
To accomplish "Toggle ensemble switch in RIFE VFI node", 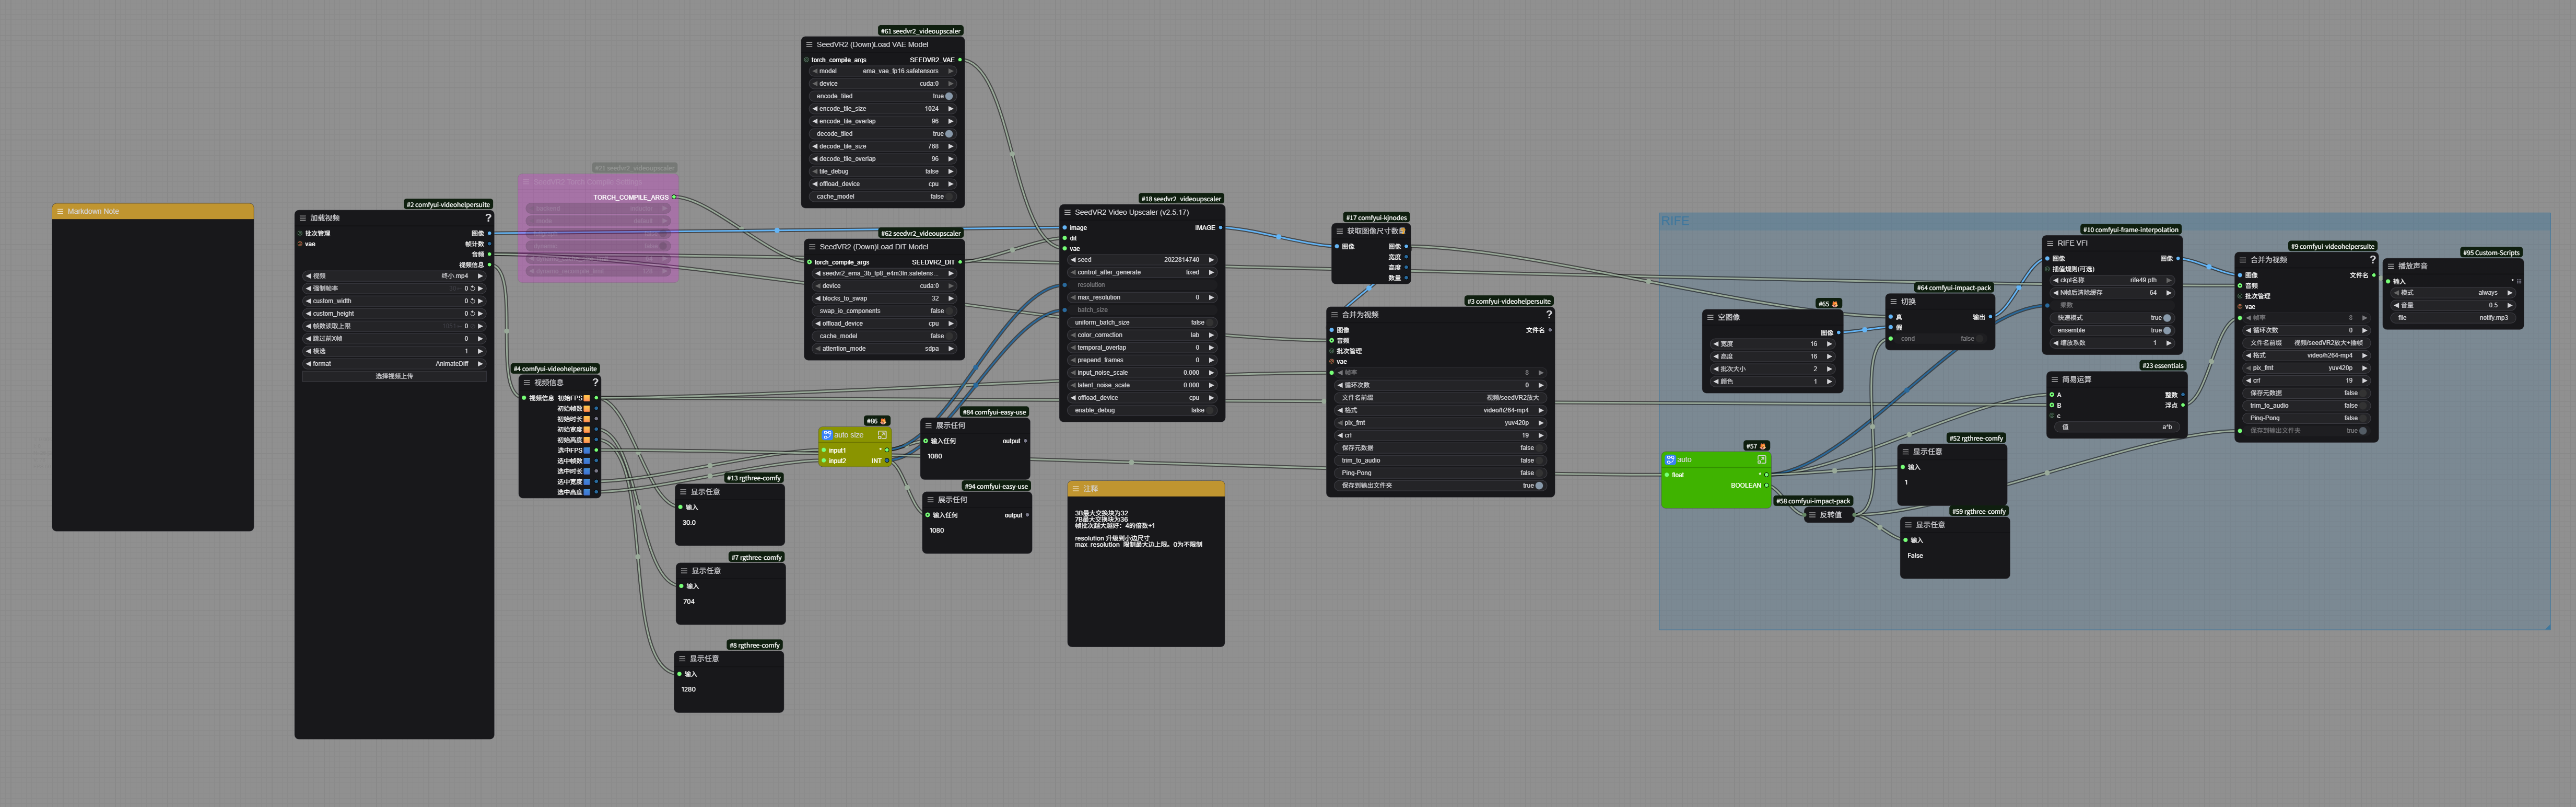I will (x=2166, y=330).
